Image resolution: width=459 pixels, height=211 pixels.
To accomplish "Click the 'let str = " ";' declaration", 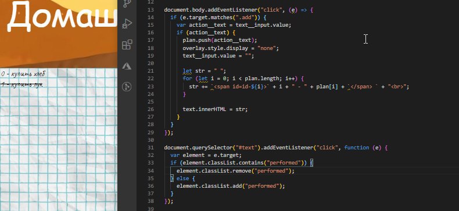I will coord(205,71).
